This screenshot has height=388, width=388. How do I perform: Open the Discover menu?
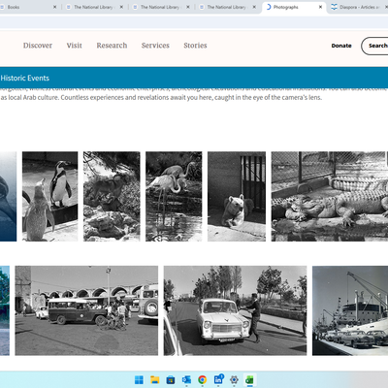pyautogui.click(x=38, y=46)
